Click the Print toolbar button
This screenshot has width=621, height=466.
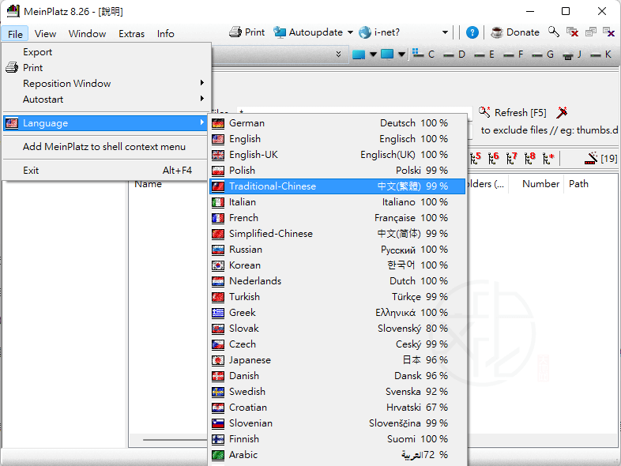(x=247, y=32)
